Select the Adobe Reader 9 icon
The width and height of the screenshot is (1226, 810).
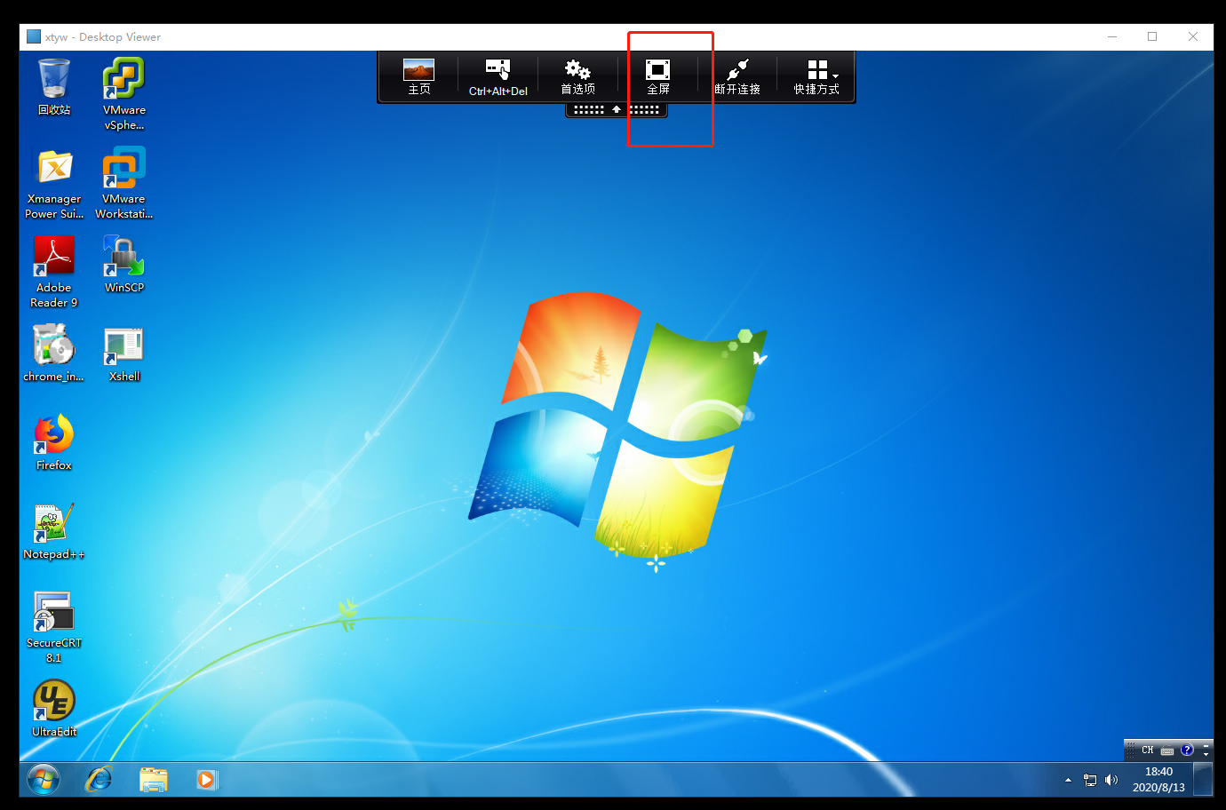pos(54,272)
